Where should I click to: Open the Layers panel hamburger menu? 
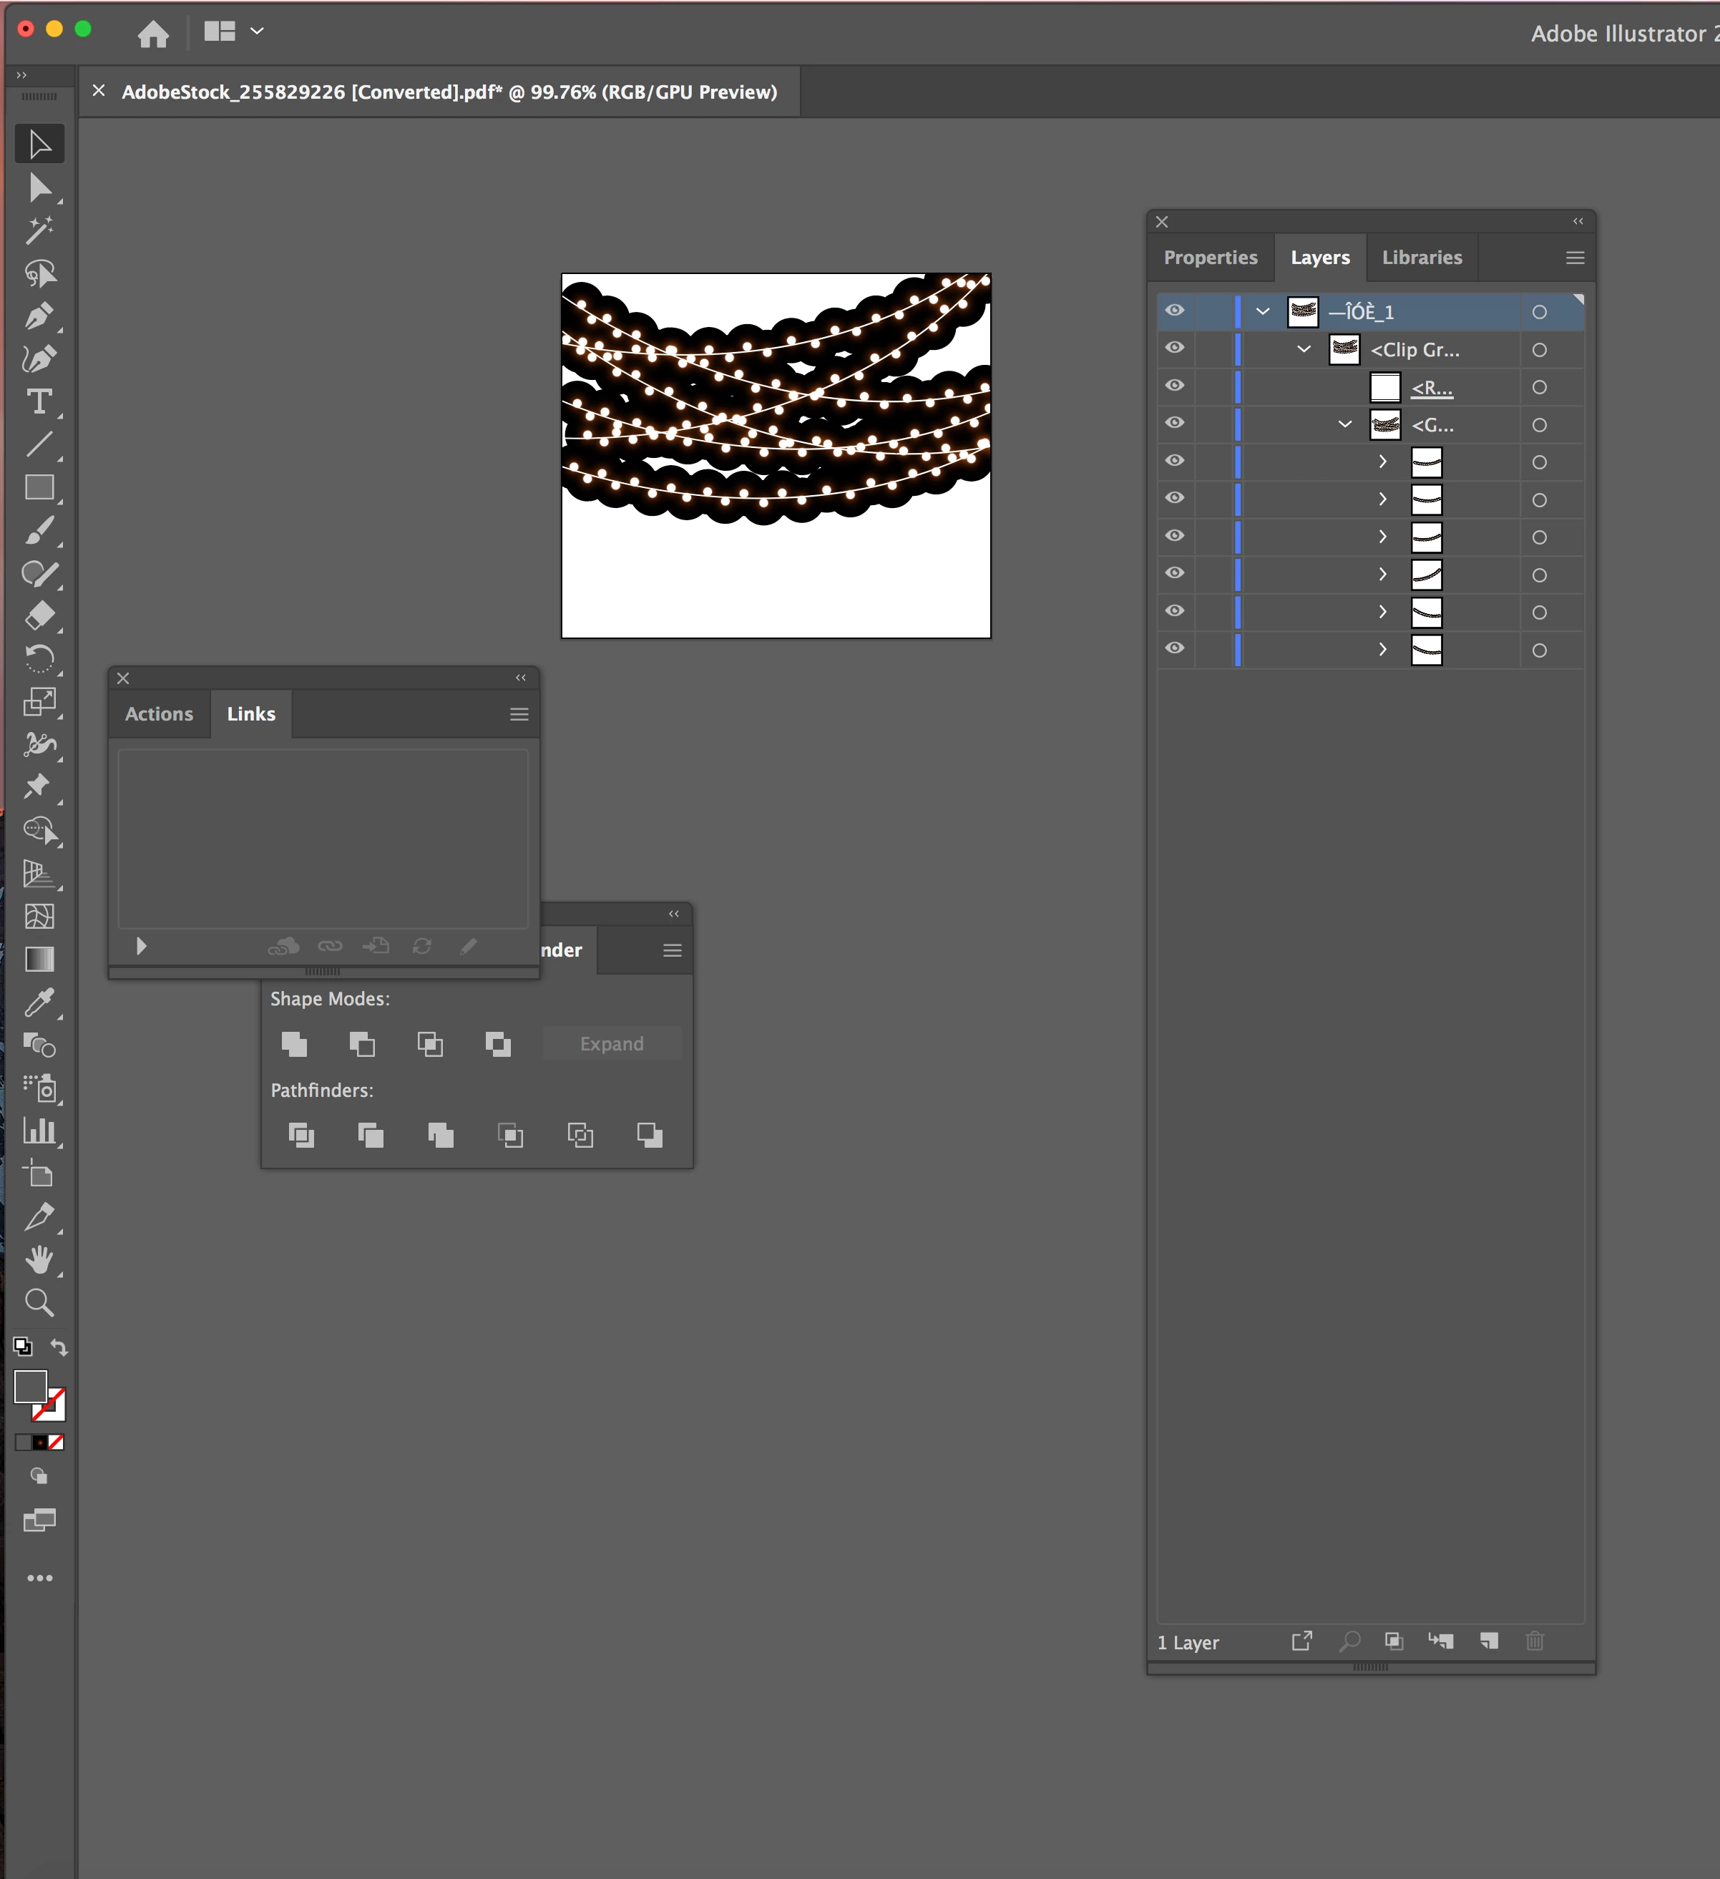[x=1575, y=258]
